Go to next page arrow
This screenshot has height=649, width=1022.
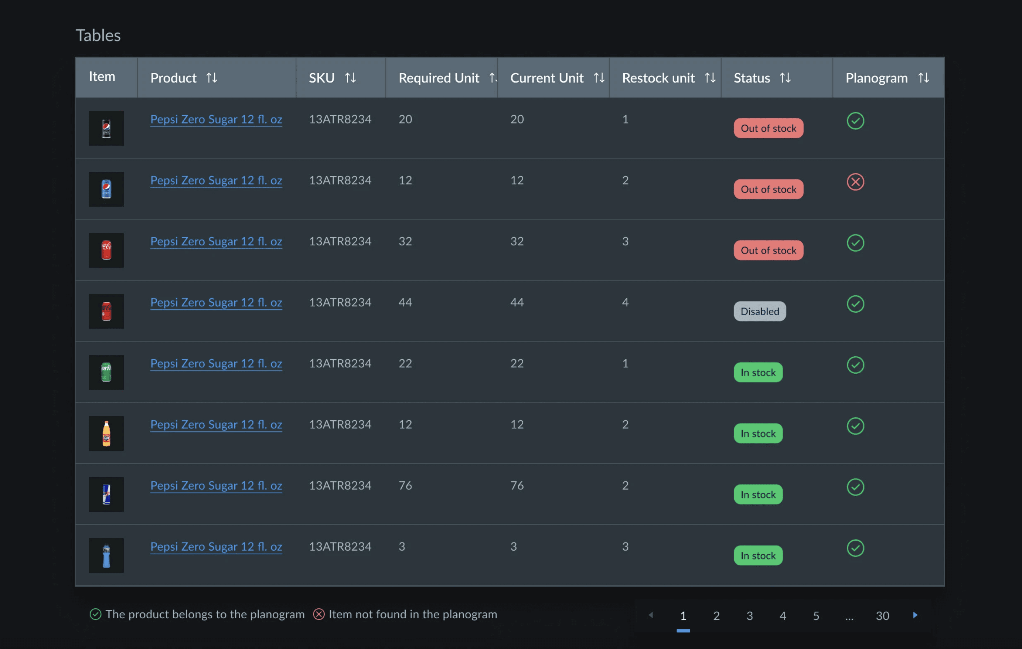(915, 615)
